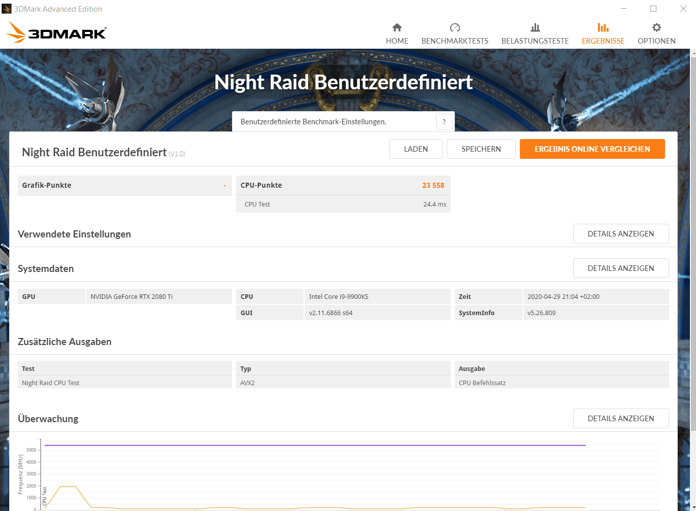Click the purple frequency line in chart
The height and width of the screenshot is (511, 696).
(315, 445)
